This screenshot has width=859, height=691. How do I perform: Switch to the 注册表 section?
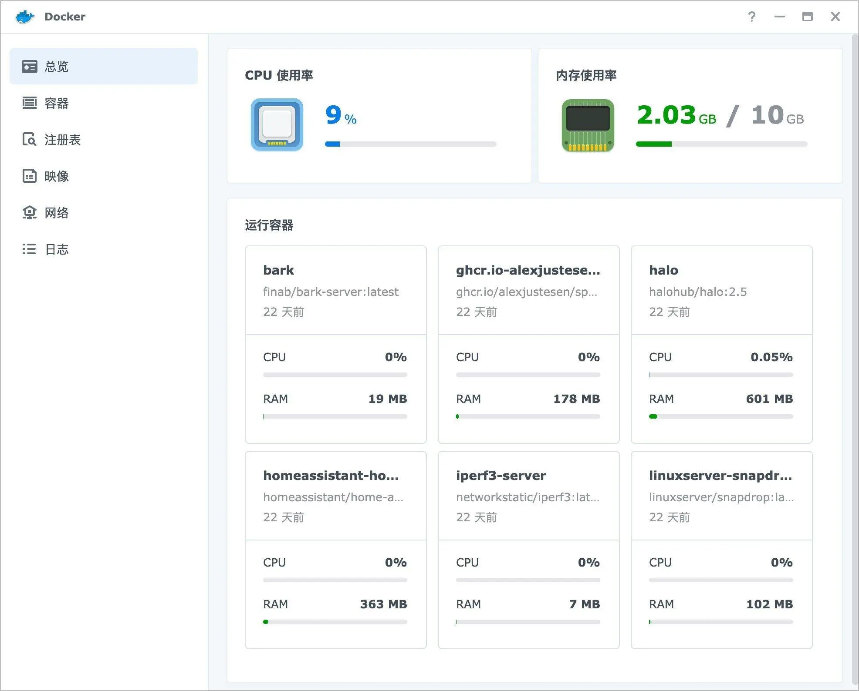(63, 140)
